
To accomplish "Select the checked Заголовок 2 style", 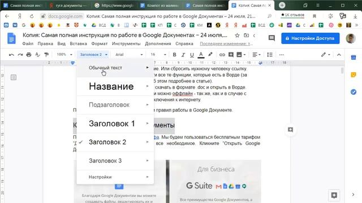I will point(115,142).
